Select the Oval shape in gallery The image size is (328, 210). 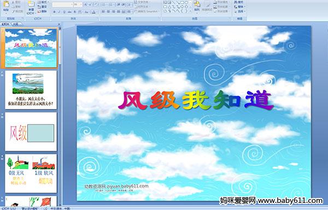point(186,3)
